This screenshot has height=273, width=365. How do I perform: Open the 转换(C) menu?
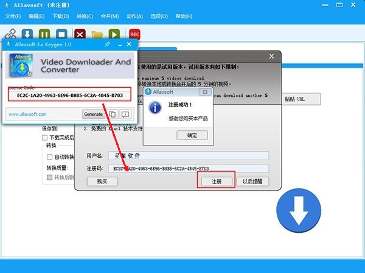coord(85,16)
